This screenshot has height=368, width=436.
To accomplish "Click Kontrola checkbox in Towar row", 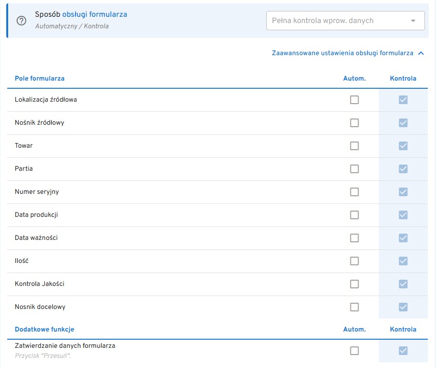I will pyautogui.click(x=403, y=146).
